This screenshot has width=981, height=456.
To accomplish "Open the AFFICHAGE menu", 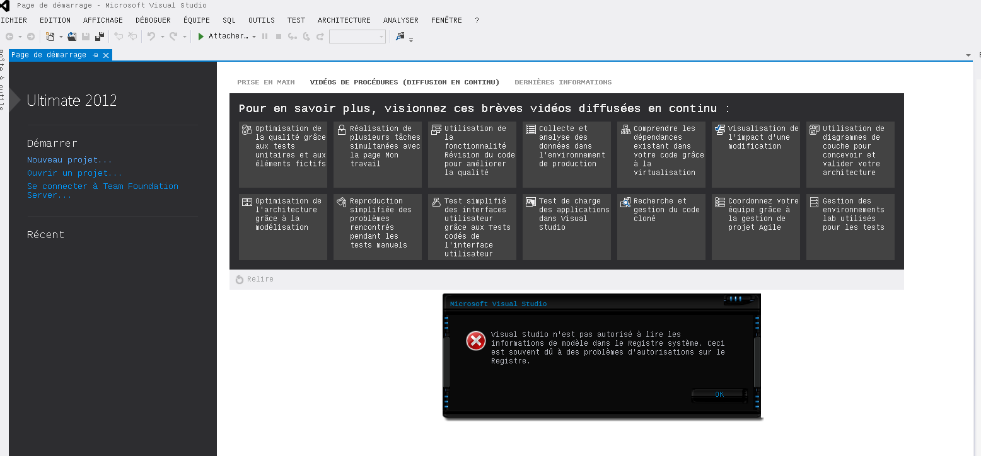I will pyautogui.click(x=103, y=20).
